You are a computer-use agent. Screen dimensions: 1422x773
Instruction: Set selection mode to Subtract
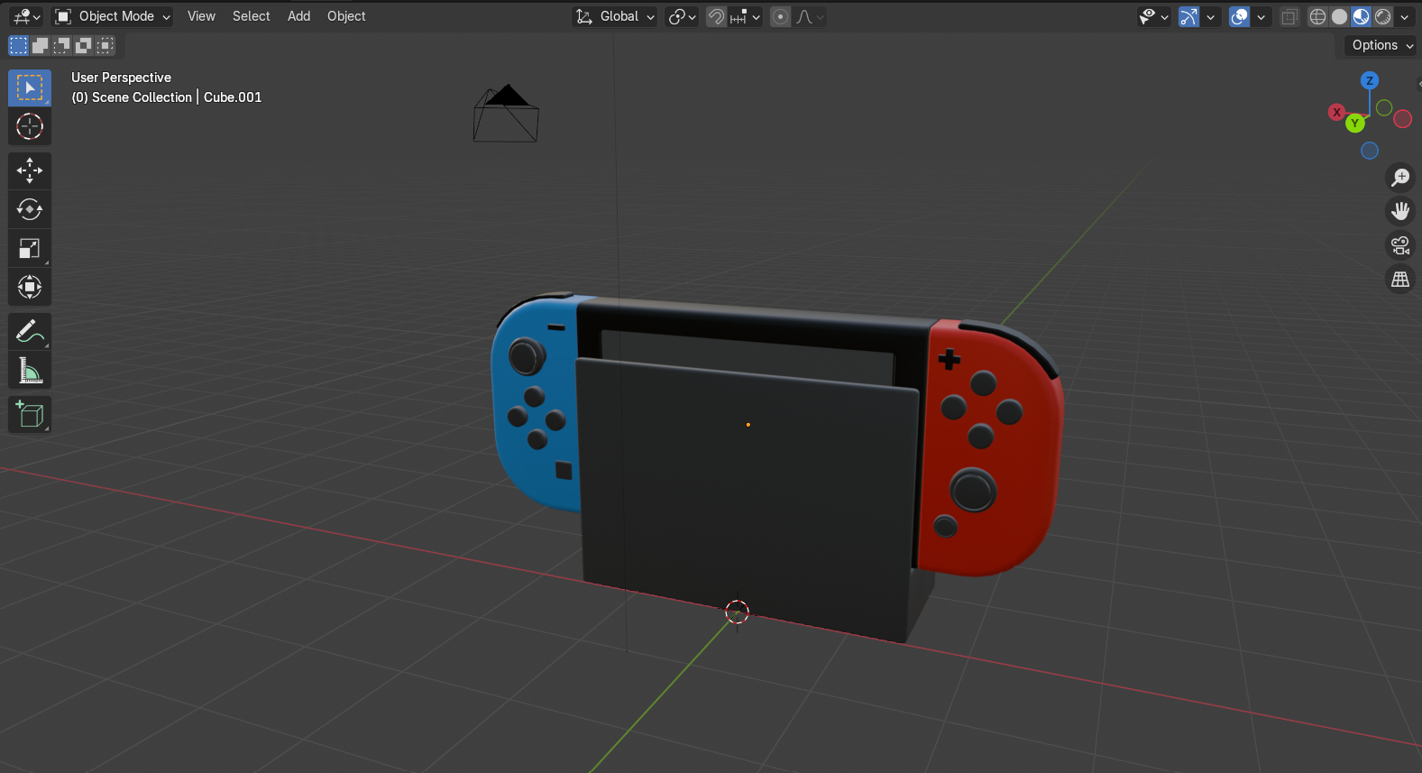point(61,45)
